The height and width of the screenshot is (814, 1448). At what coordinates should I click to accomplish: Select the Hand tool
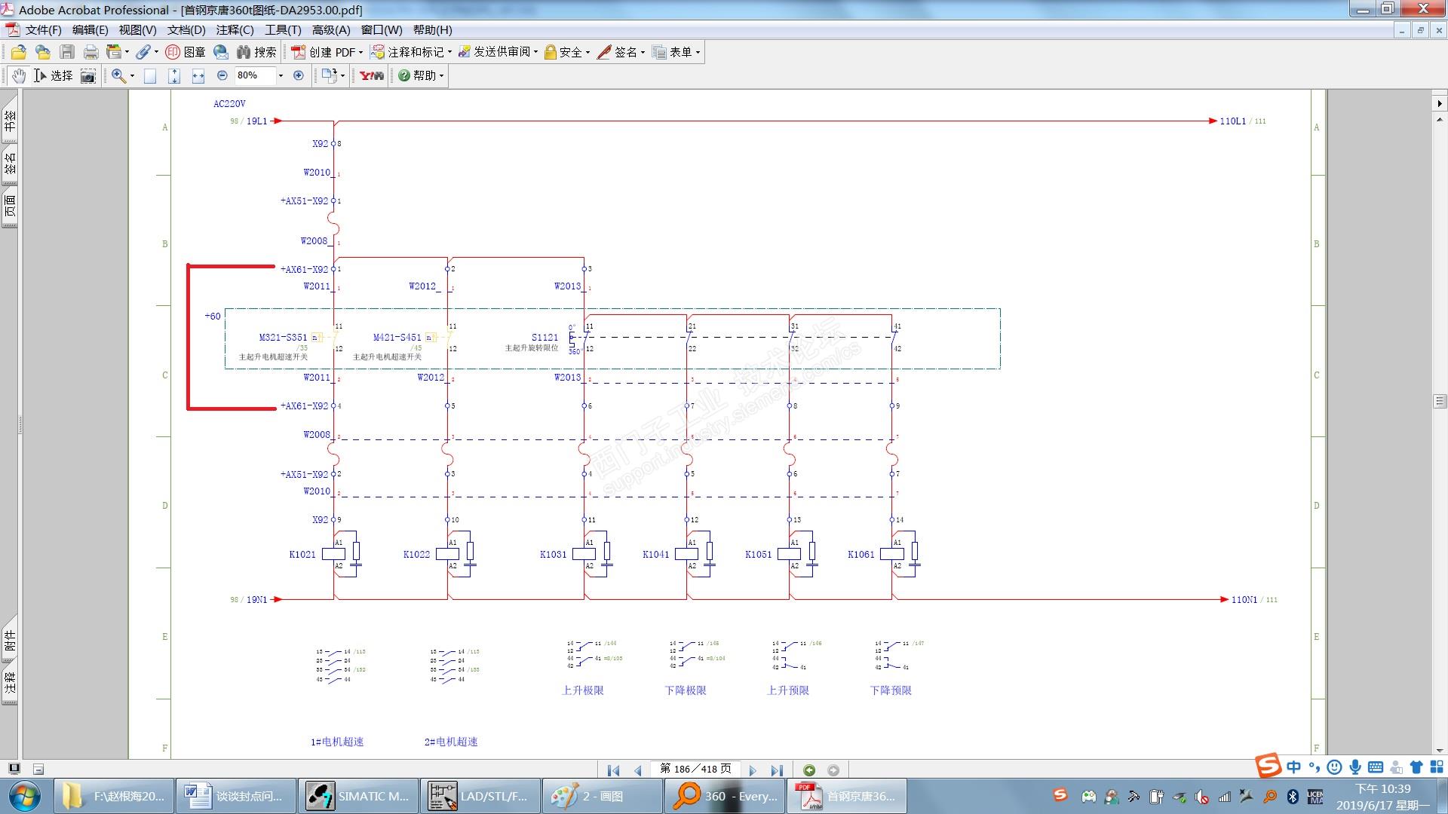(19, 75)
